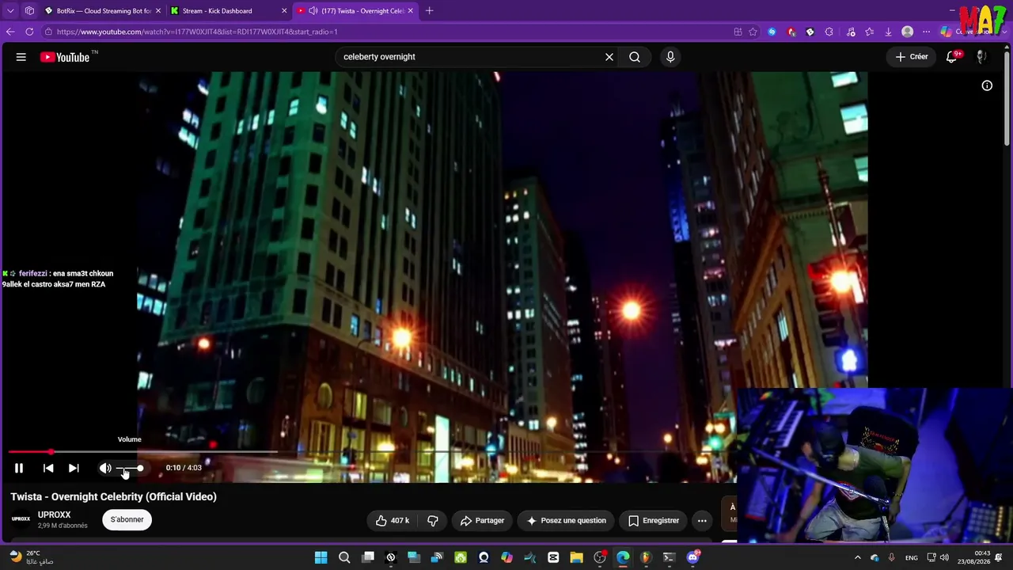This screenshot has width=1013, height=570.
Task: Click the video title Twista - Overnight Celebrity
Action: click(x=113, y=497)
